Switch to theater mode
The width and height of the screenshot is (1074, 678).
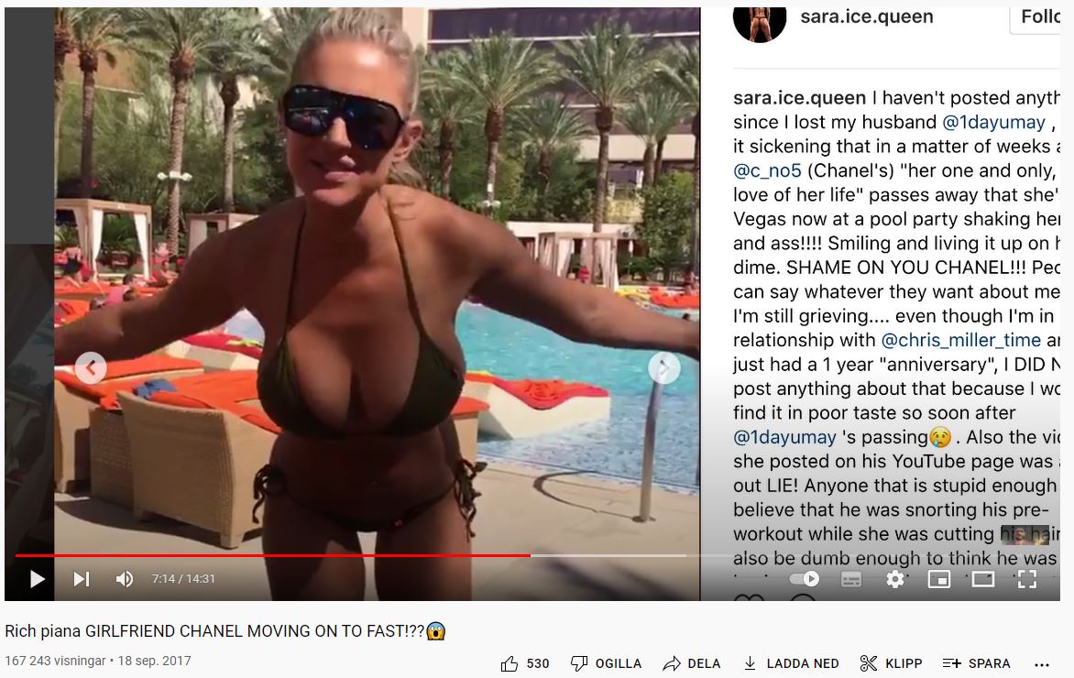tap(983, 579)
